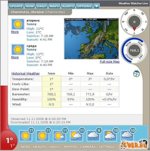150x151 pixels.
Task: Click the Sunrise 7:18 AM text
Action: point(40,36)
